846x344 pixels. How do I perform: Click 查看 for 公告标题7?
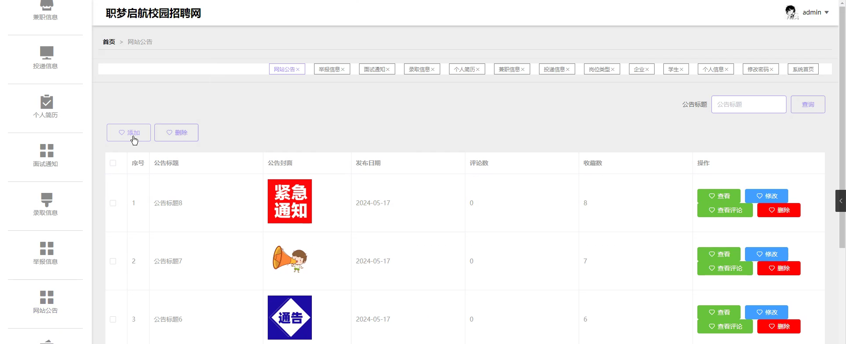coord(719,254)
